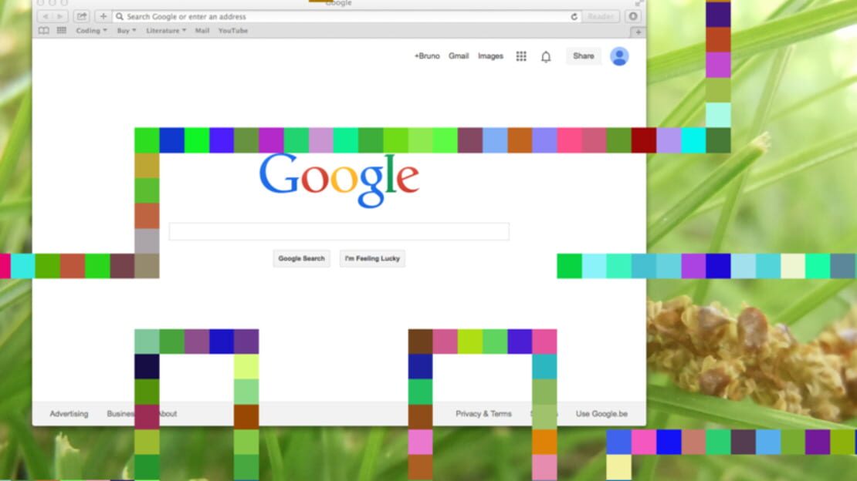The width and height of the screenshot is (857, 481).
Task: Open the Privacy & Terms link
Action: (483, 414)
